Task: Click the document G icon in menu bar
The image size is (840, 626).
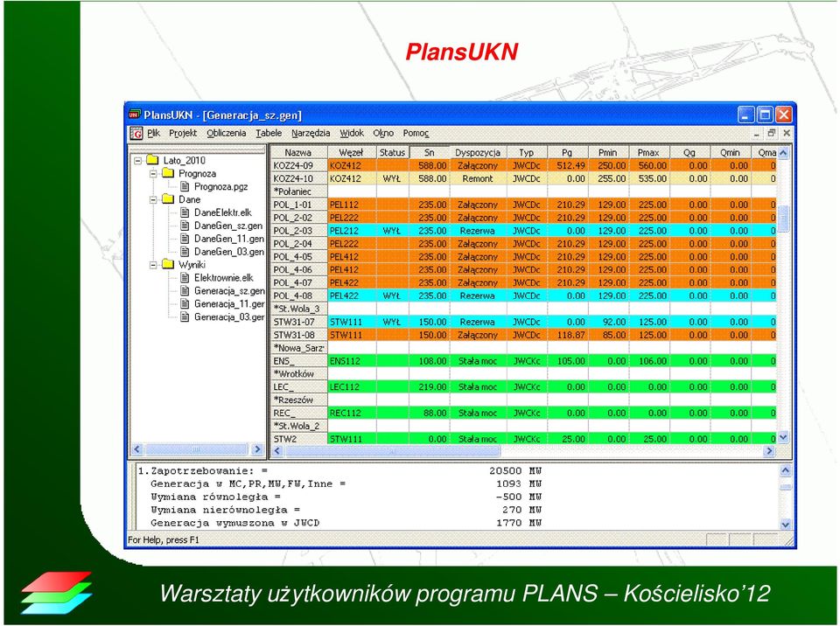Action: tap(136, 133)
